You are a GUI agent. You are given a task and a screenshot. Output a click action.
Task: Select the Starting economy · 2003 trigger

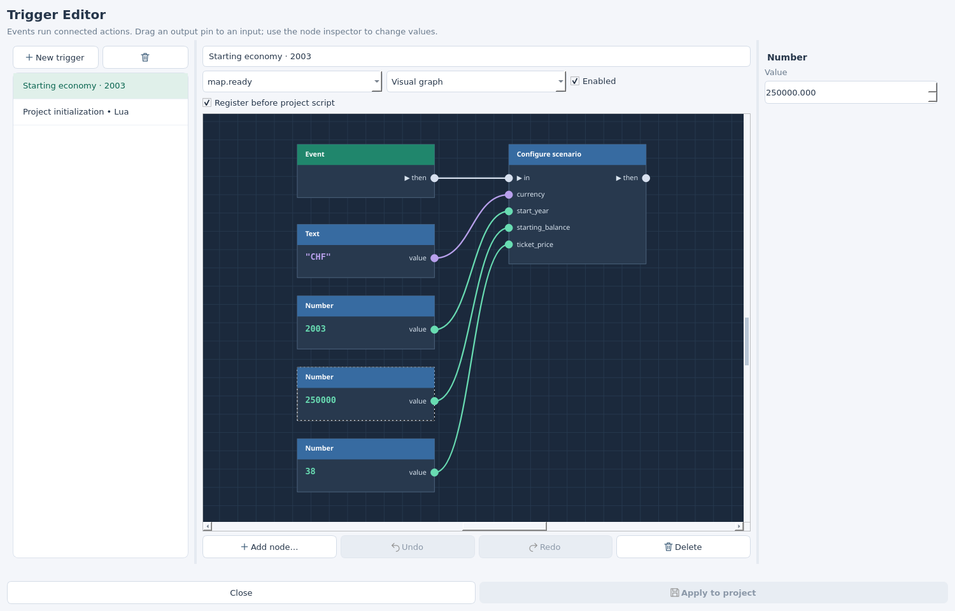(x=101, y=86)
